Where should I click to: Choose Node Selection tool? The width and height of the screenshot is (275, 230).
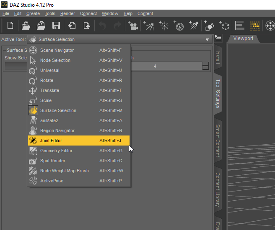(x=79, y=60)
